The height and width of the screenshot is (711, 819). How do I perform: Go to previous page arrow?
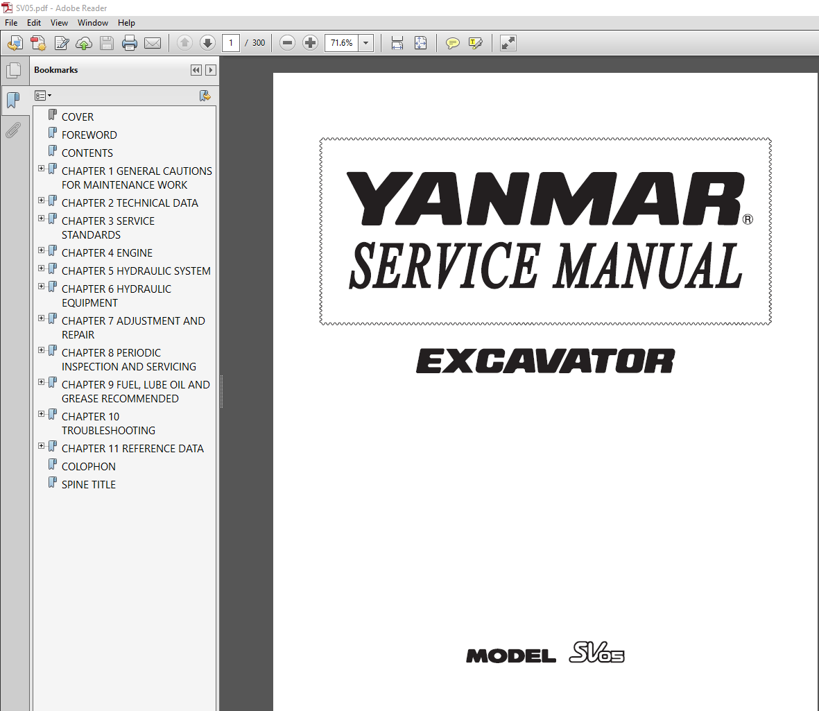click(x=184, y=43)
